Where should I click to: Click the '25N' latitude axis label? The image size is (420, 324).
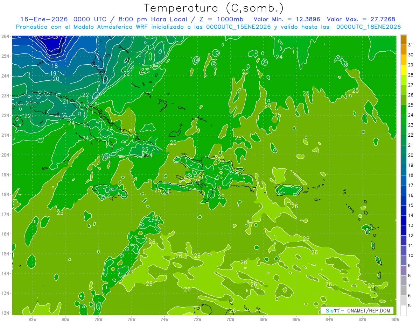click(x=5, y=56)
